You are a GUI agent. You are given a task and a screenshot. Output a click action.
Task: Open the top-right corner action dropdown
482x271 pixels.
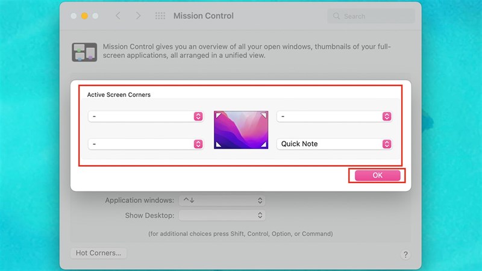pyautogui.click(x=334, y=116)
